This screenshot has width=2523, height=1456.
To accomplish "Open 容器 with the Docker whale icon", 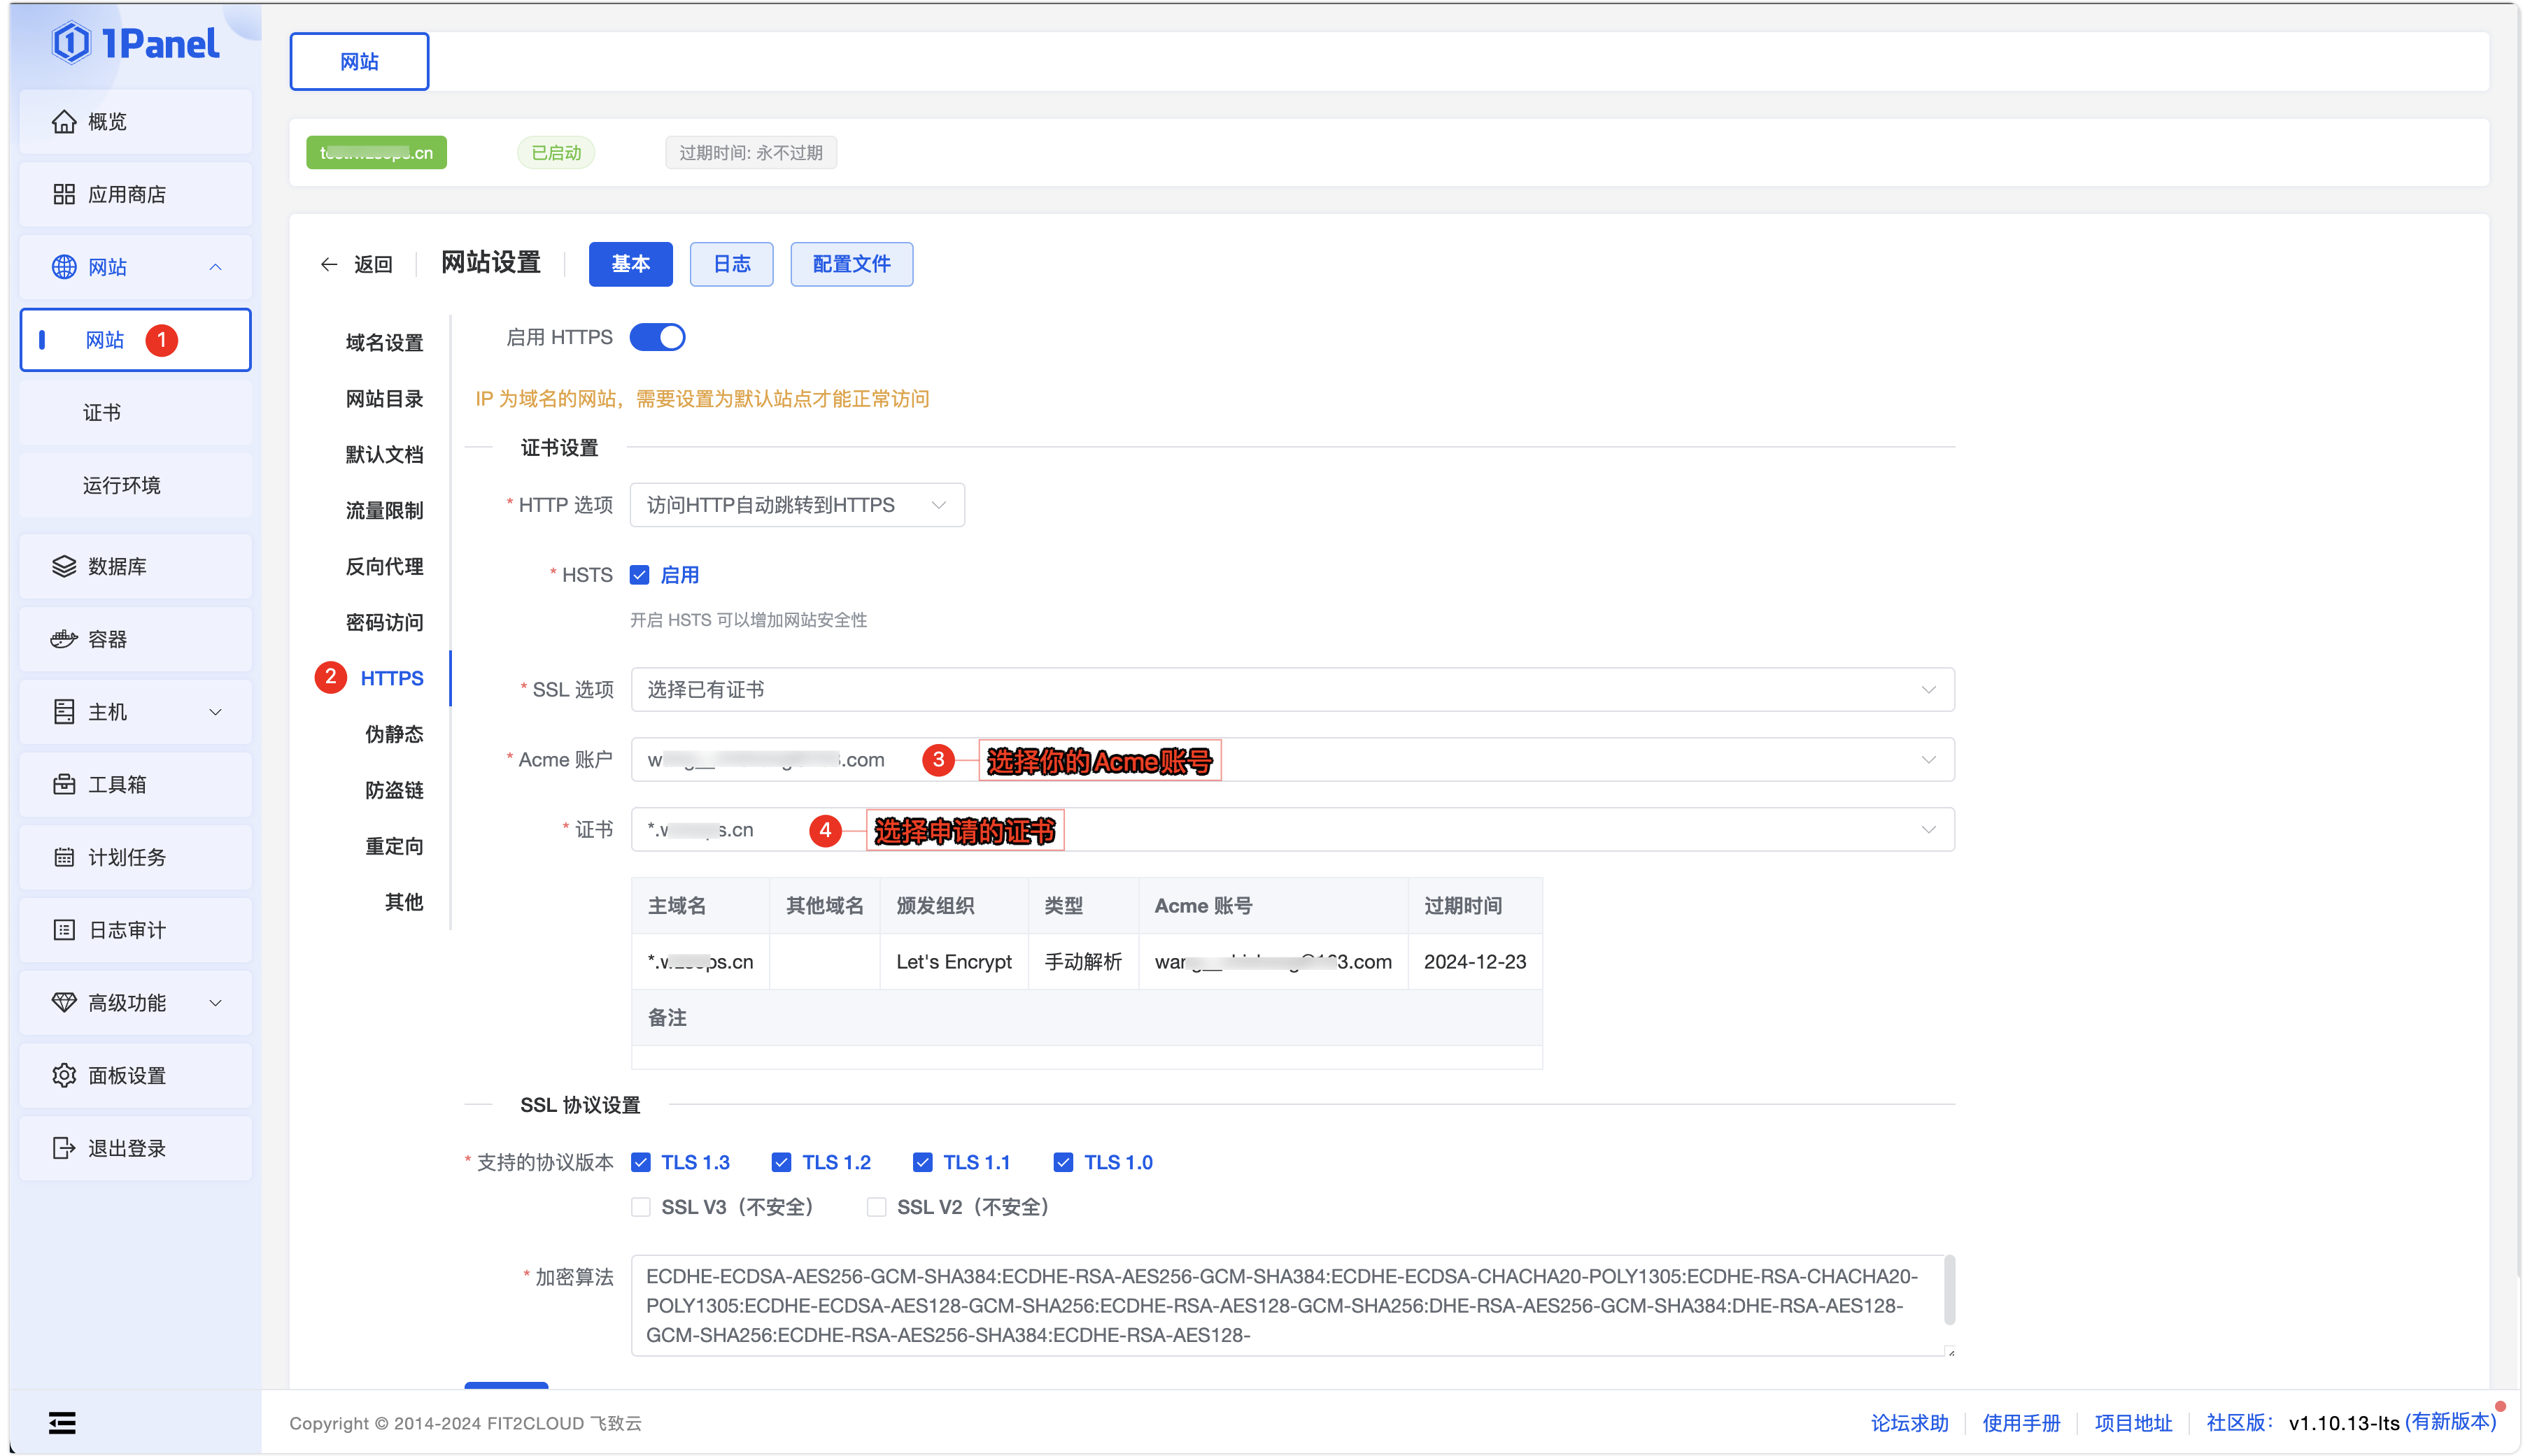I will 64,639.
